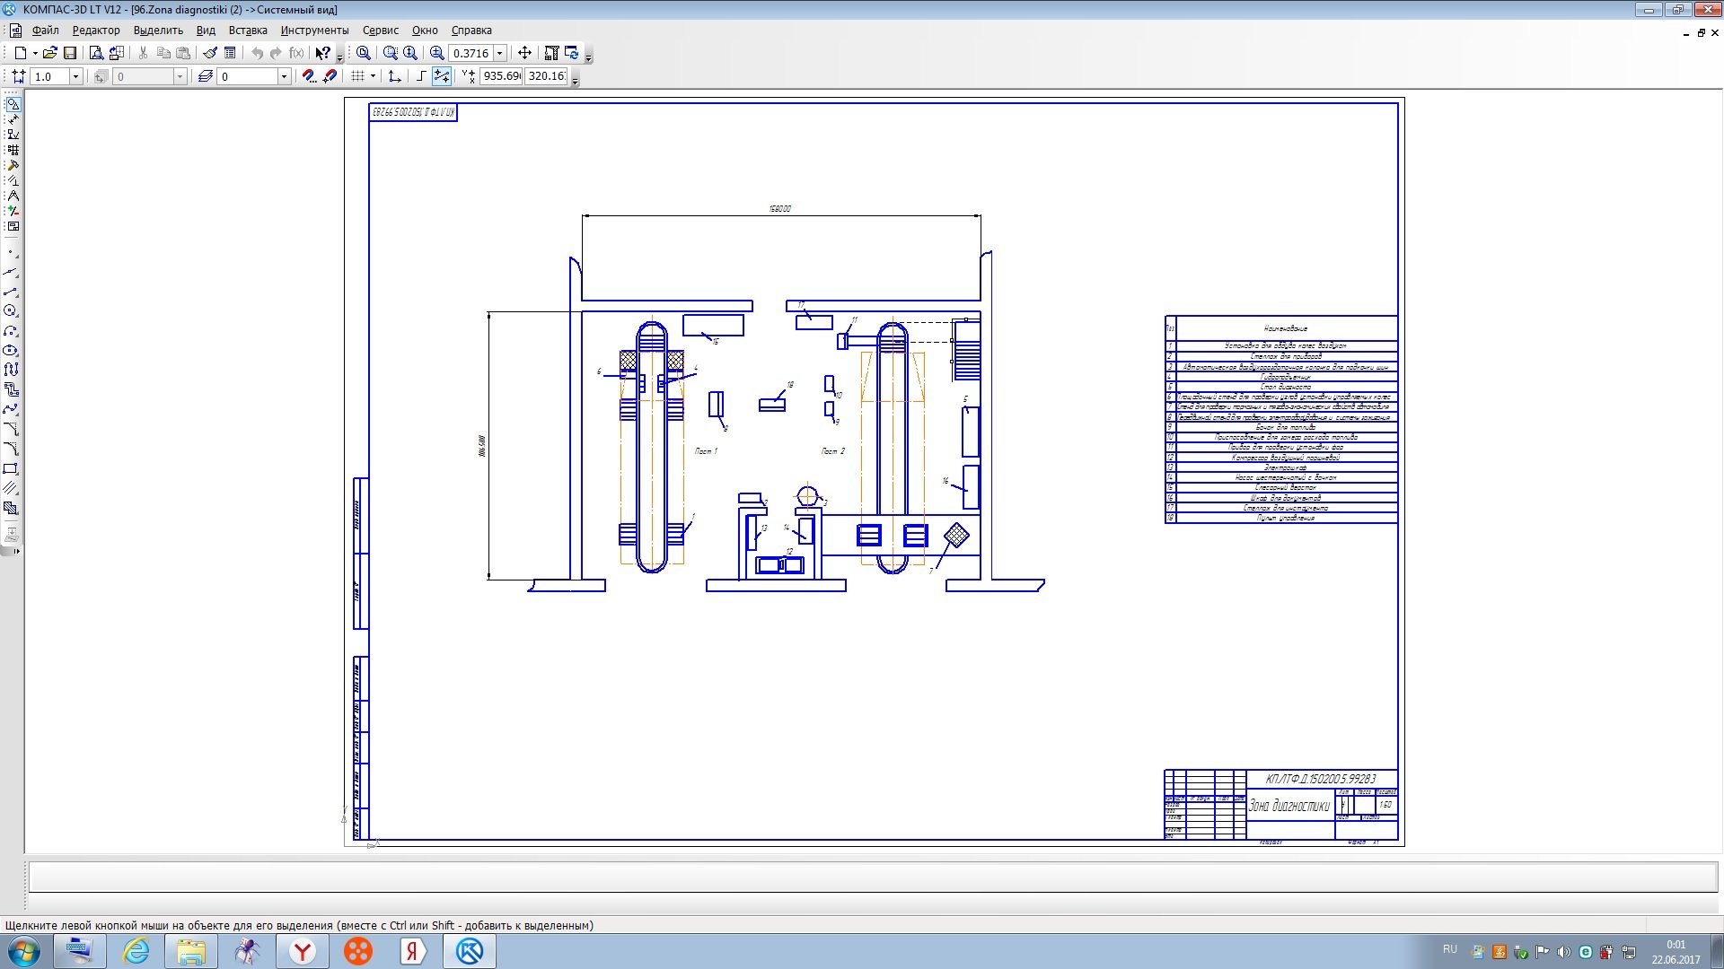The image size is (1724, 969).
Task: Click the pan/move view tool
Action: (525, 53)
